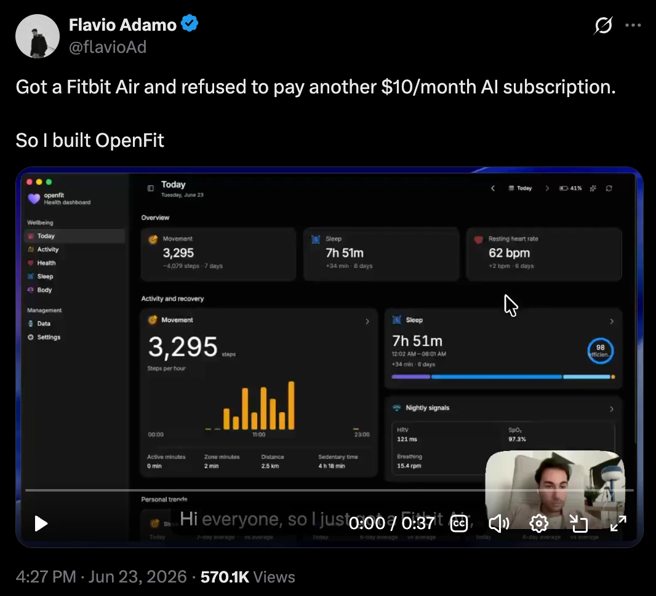656x596 pixels.
Task: Open picture-in-picture mini player icon
Action: click(579, 523)
